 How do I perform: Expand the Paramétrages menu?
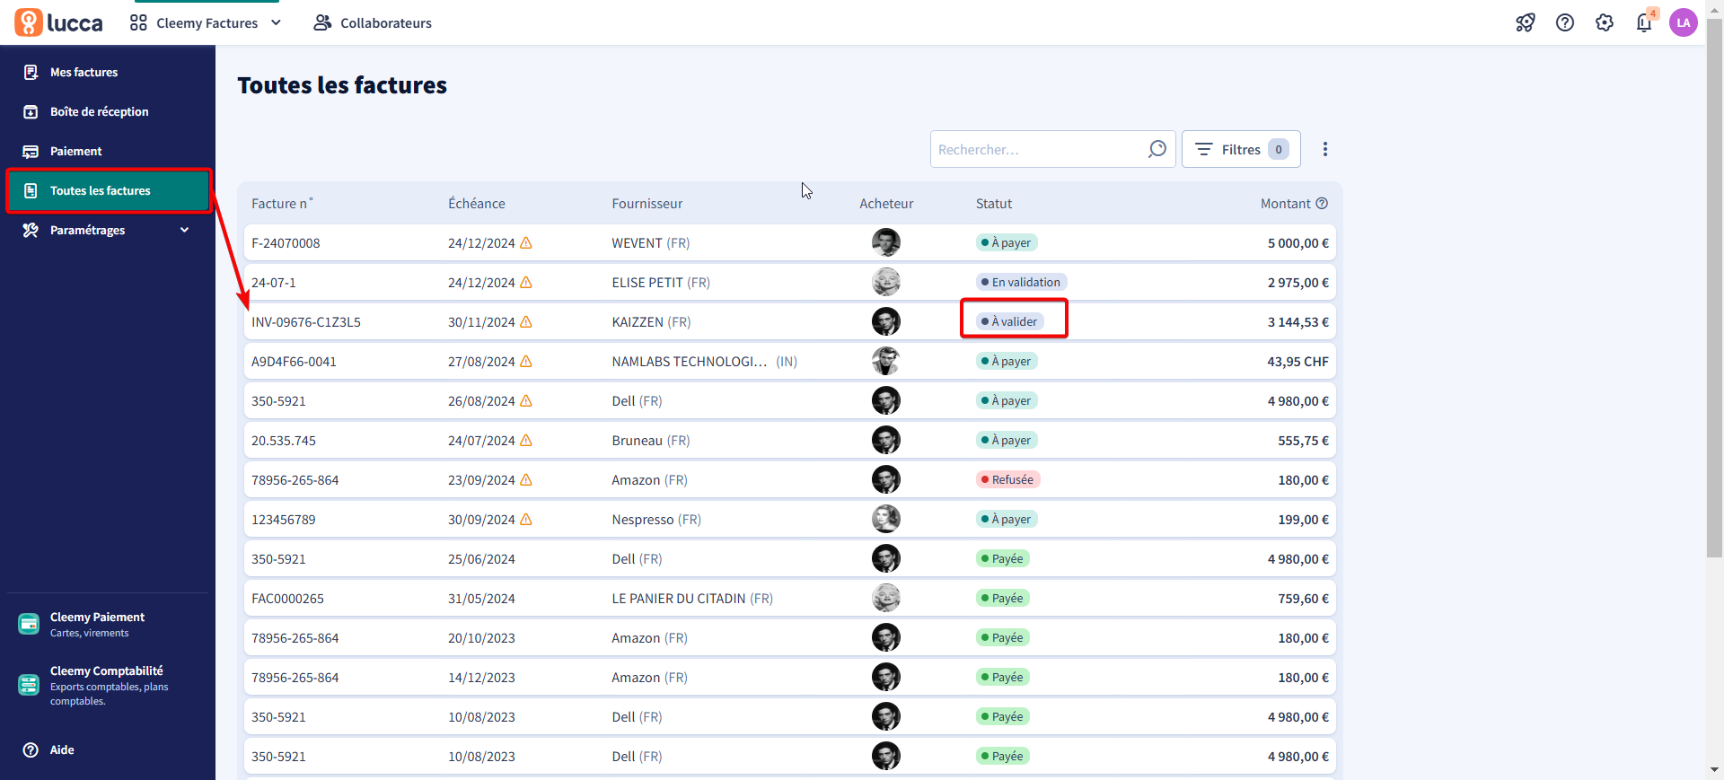pos(108,230)
